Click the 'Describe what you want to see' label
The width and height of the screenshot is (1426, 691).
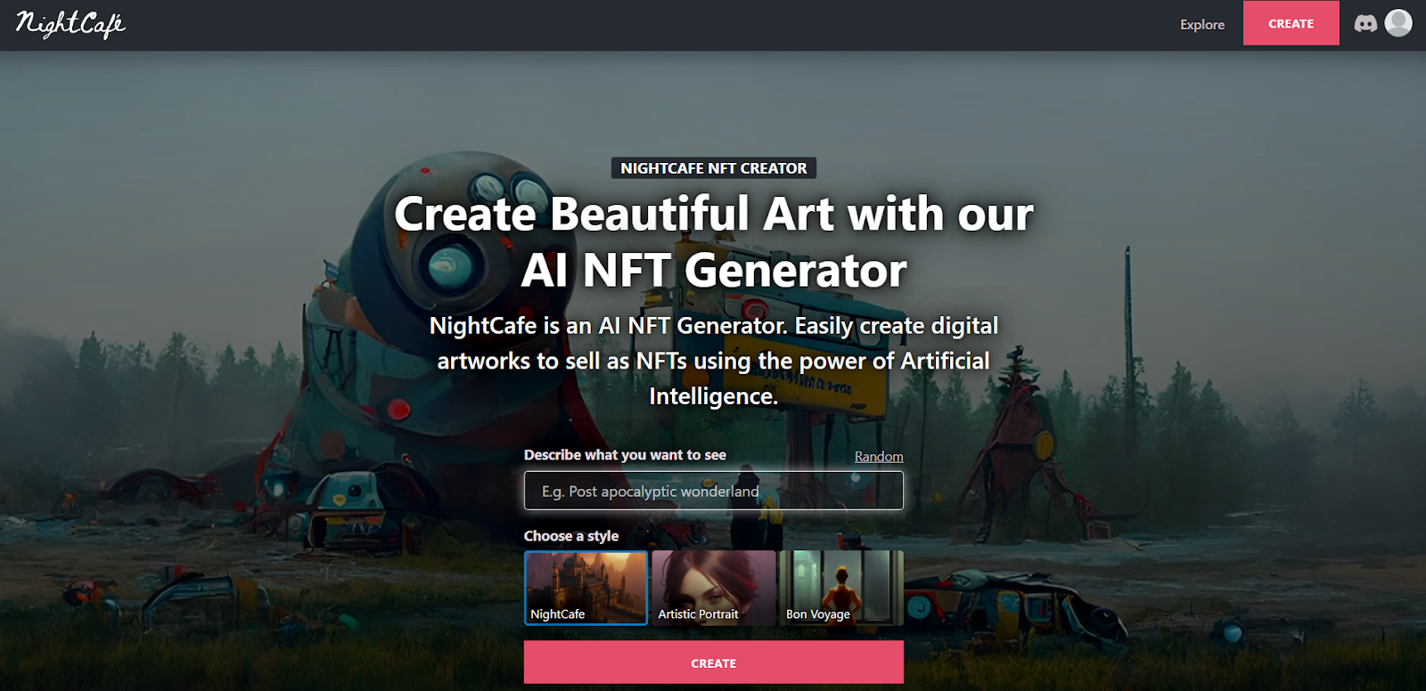pos(625,455)
